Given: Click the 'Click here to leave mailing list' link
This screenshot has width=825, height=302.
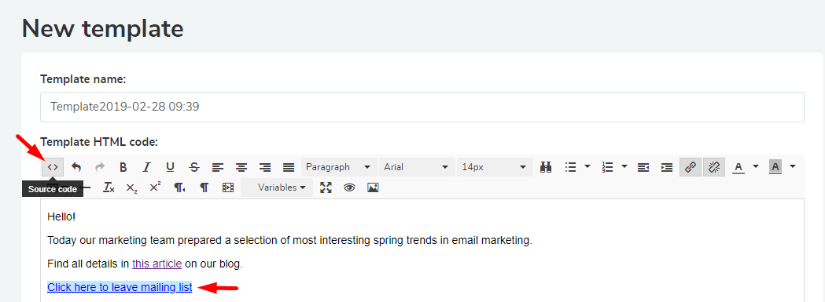Looking at the screenshot, I should coord(120,287).
